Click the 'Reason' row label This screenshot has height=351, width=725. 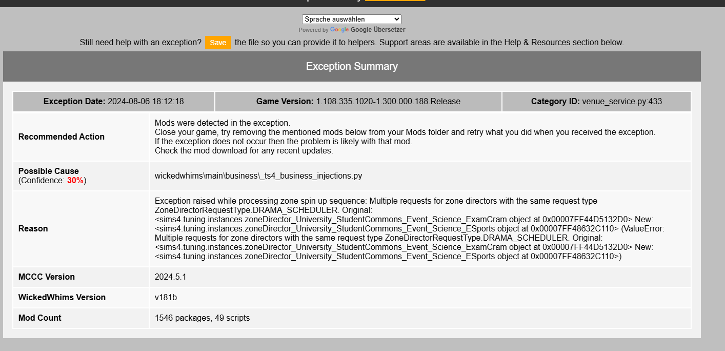point(33,228)
